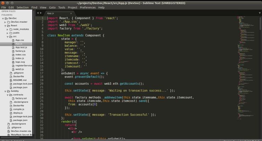
Task: Click the factory.js file icon
Action: (13, 51)
